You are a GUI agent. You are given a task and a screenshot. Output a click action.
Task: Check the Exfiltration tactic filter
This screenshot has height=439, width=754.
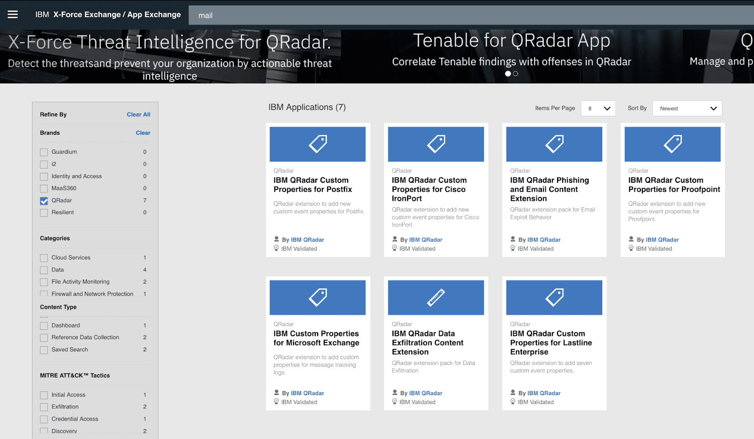tap(44, 407)
